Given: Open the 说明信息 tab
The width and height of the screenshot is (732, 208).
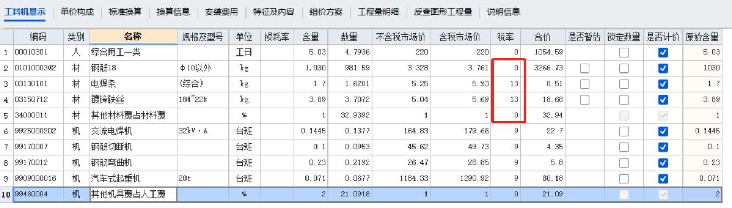Looking at the screenshot, I should click(503, 12).
